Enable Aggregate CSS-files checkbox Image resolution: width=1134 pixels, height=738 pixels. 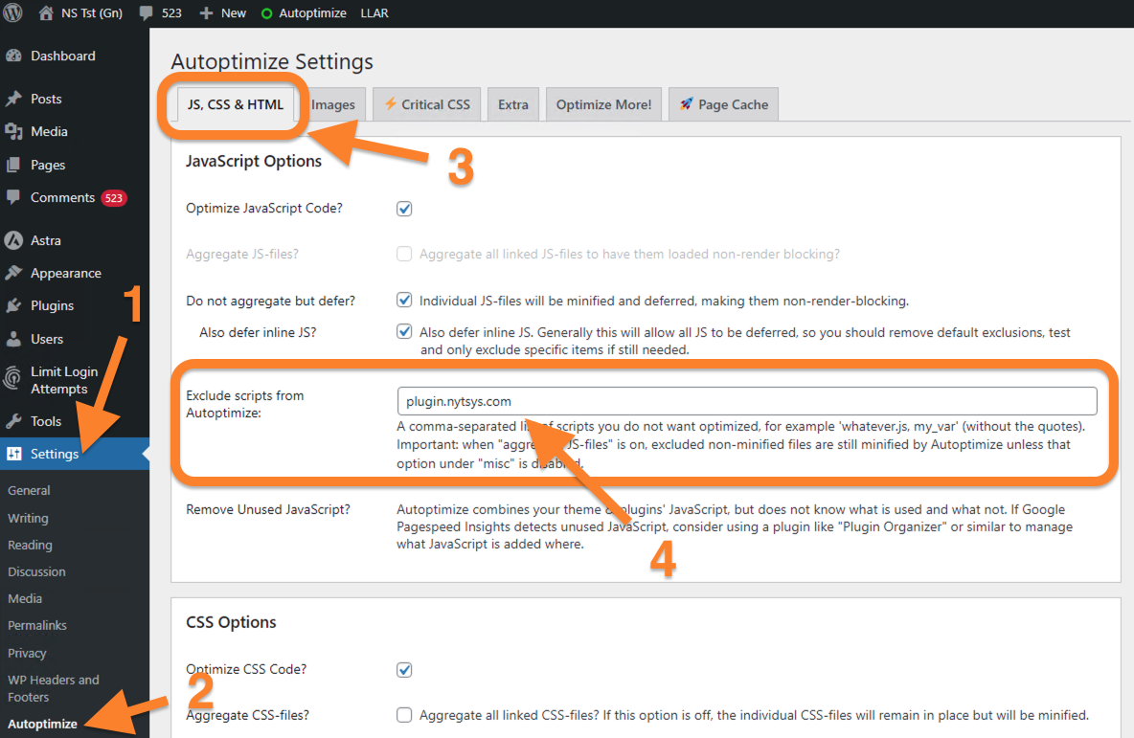[404, 715]
